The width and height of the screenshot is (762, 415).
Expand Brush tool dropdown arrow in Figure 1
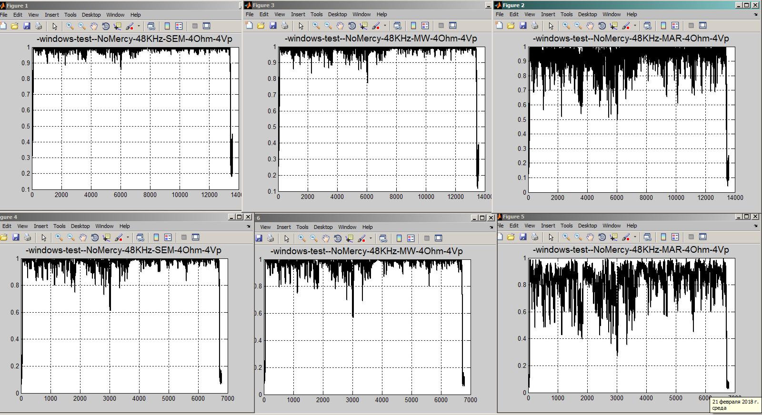139,26
